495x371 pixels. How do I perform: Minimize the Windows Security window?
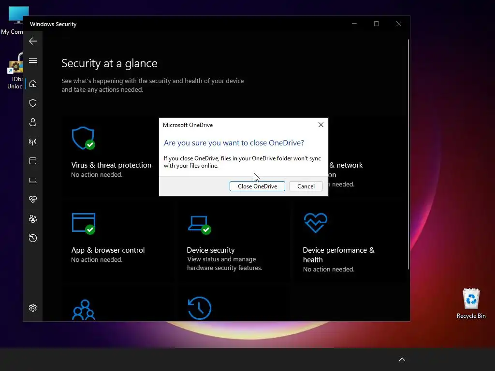pyautogui.click(x=354, y=24)
